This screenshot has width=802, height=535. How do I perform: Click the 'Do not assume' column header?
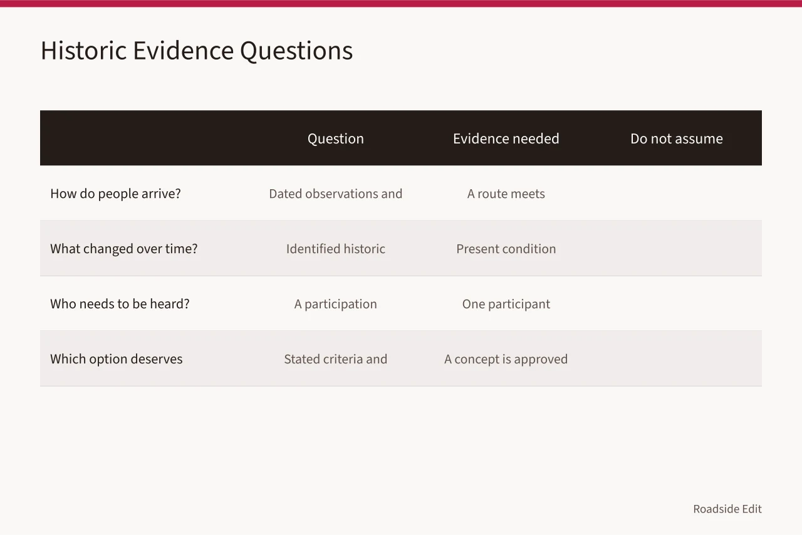click(677, 138)
